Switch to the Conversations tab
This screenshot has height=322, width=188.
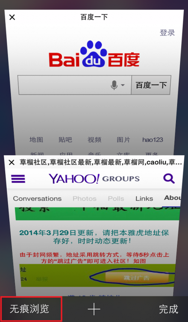[x=37, y=199]
